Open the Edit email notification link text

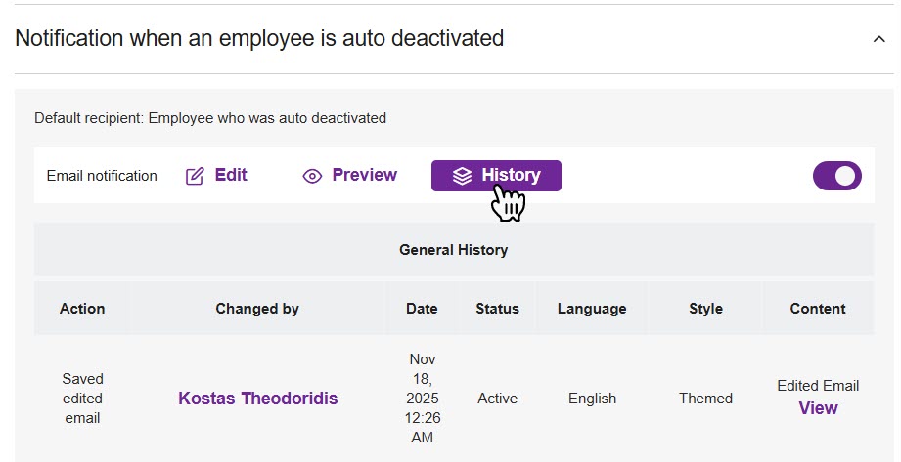(x=231, y=176)
